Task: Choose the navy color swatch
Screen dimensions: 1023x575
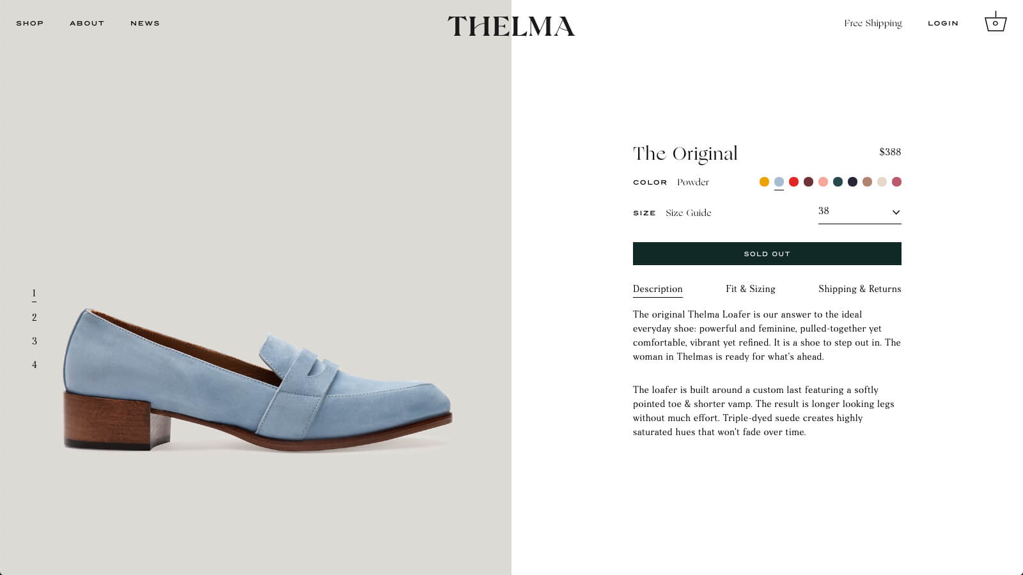Action: 852,182
